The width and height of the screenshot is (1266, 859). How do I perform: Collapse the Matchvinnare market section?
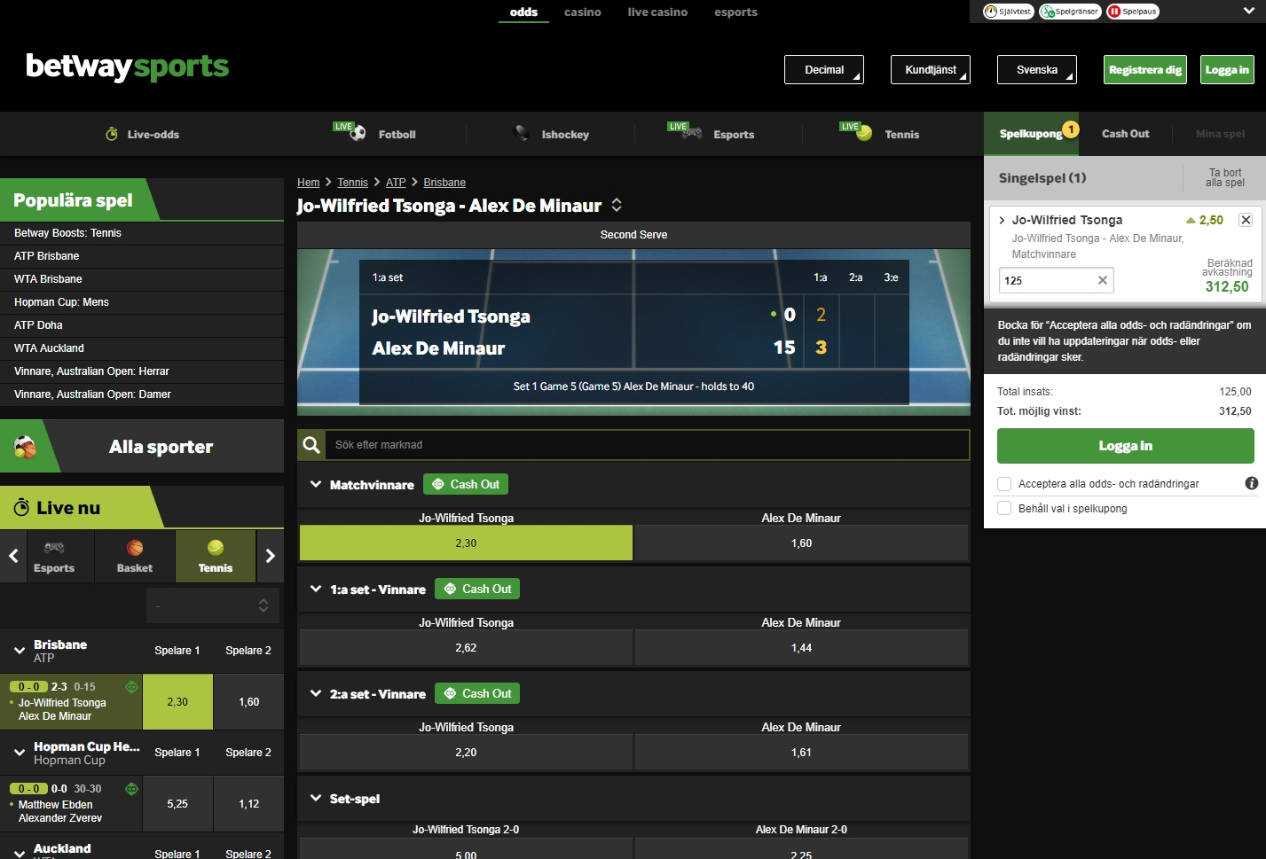(316, 484)
